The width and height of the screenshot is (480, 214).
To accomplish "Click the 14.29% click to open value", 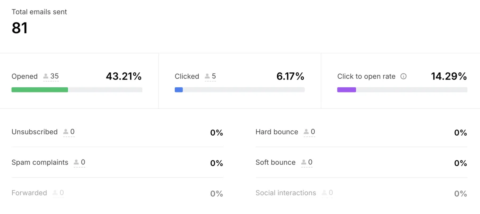I will pos(449,76).
